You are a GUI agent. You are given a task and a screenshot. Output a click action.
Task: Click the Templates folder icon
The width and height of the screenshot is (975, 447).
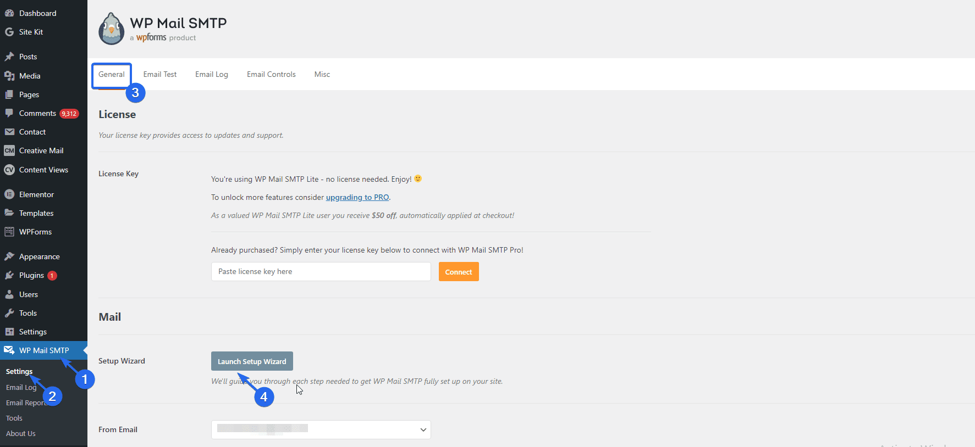[9, 213]
